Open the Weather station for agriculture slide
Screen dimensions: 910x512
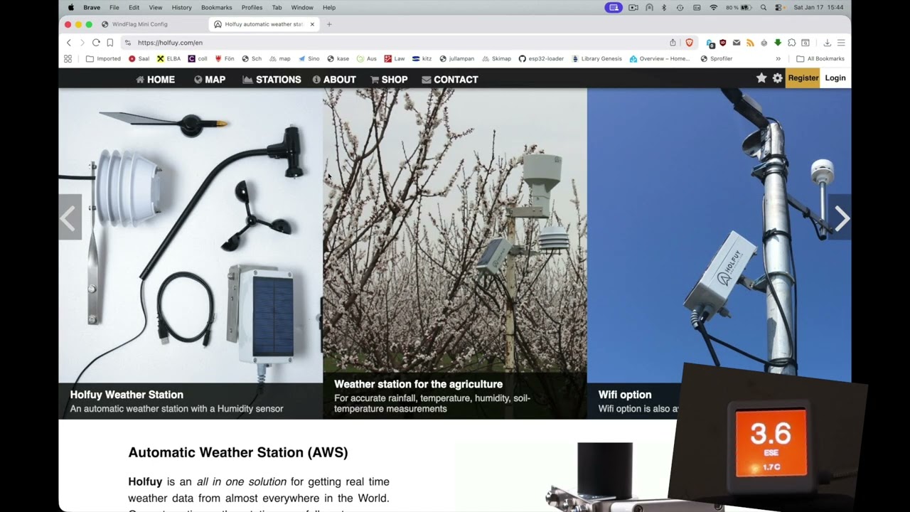tap(455, 254)
